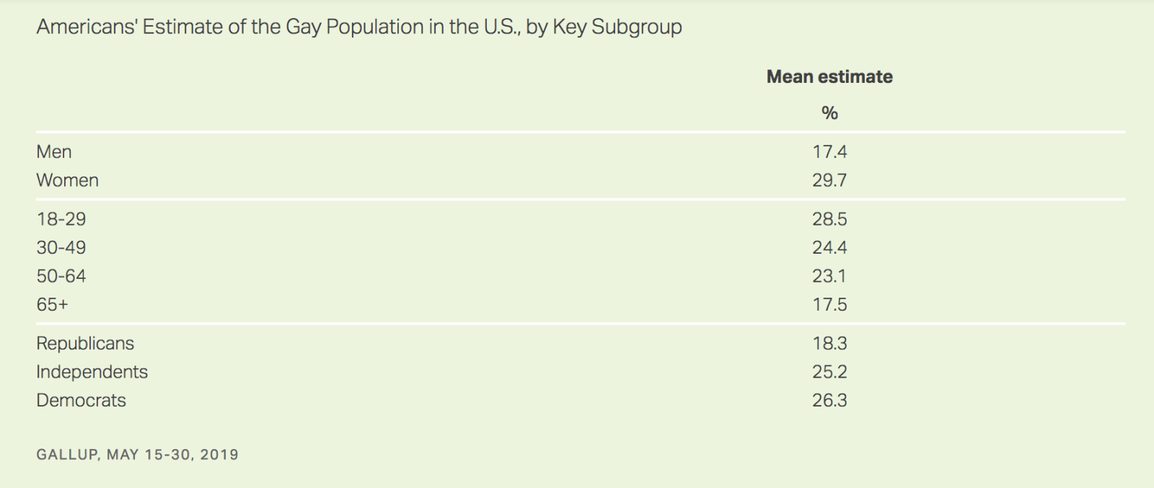Screen dimensions: 1154x488
Task: Click the 18-29 age group label
Action: point(61,219)
